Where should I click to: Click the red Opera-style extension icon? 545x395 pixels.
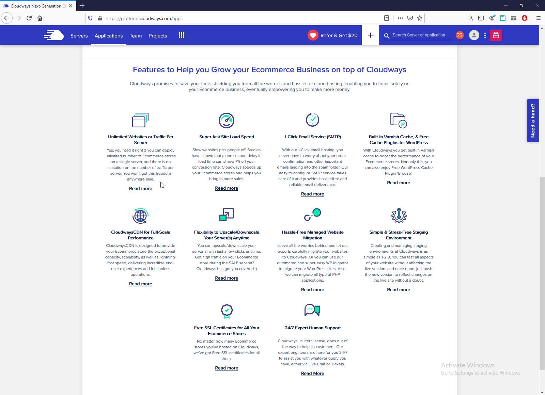click(x=525, y=18)
